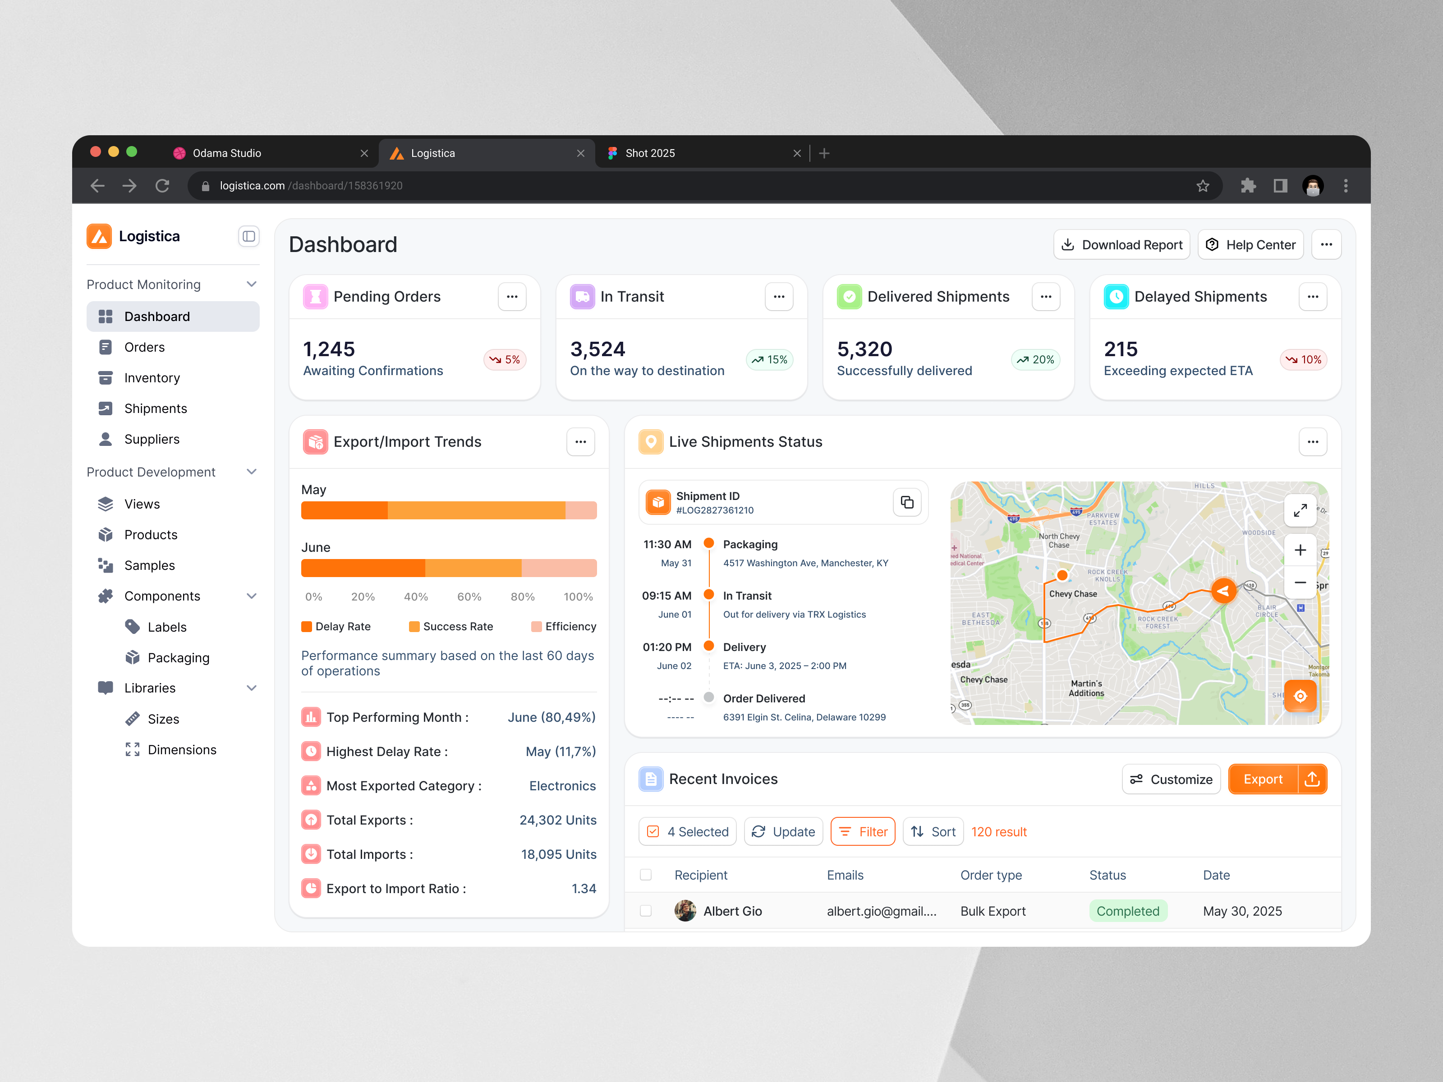Select the Orders icon in the sidebar
The image size is (1443, 1082).
(x=106, y=347)
